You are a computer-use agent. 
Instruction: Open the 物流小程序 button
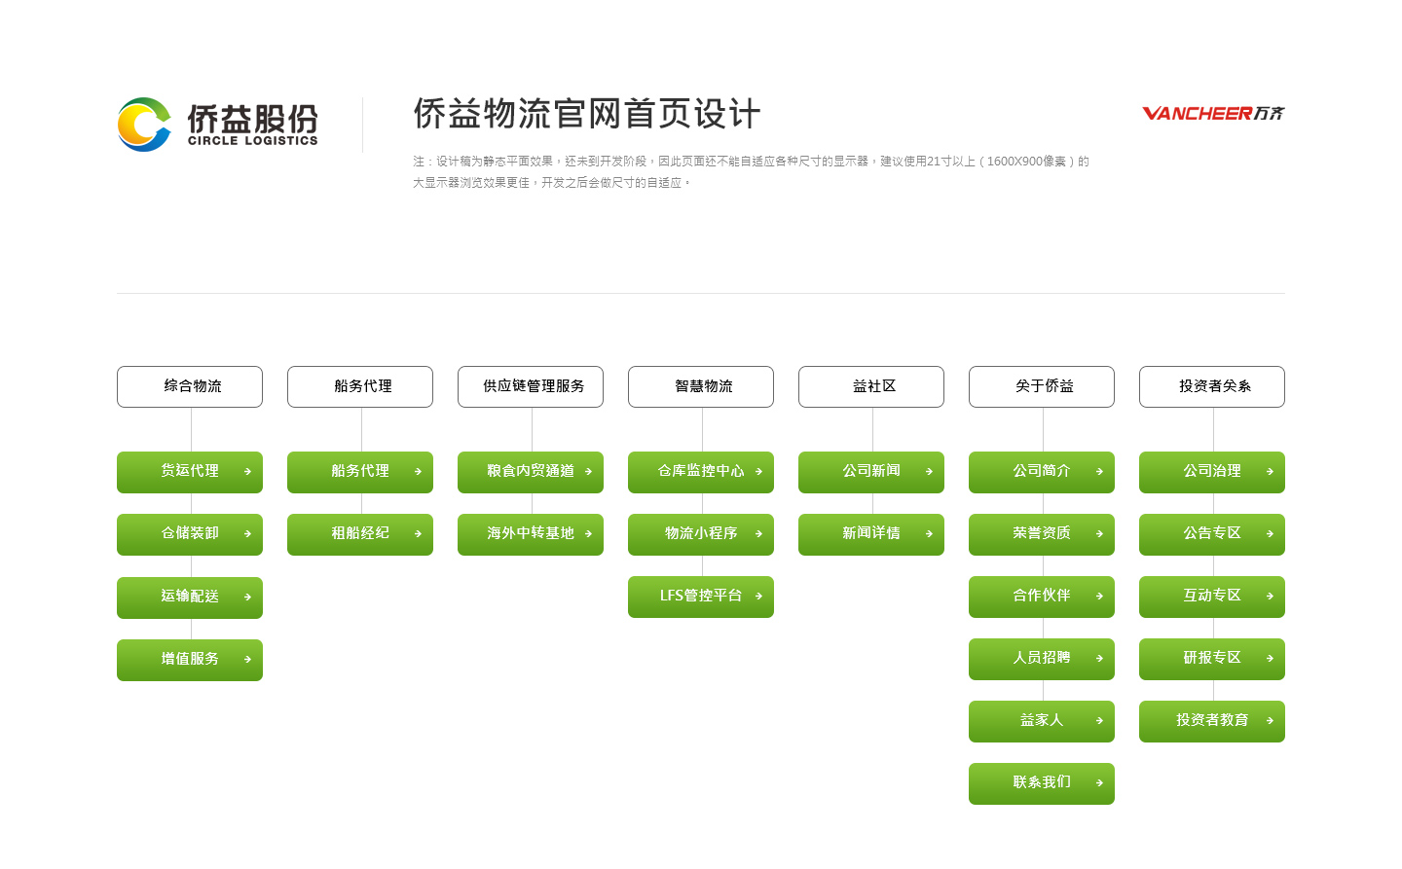[701, 534]
